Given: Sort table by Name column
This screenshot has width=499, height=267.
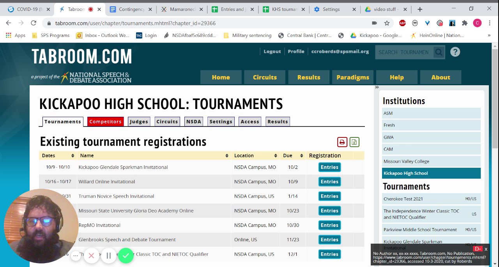Looking at the screenshot, I should coord(154,156).
